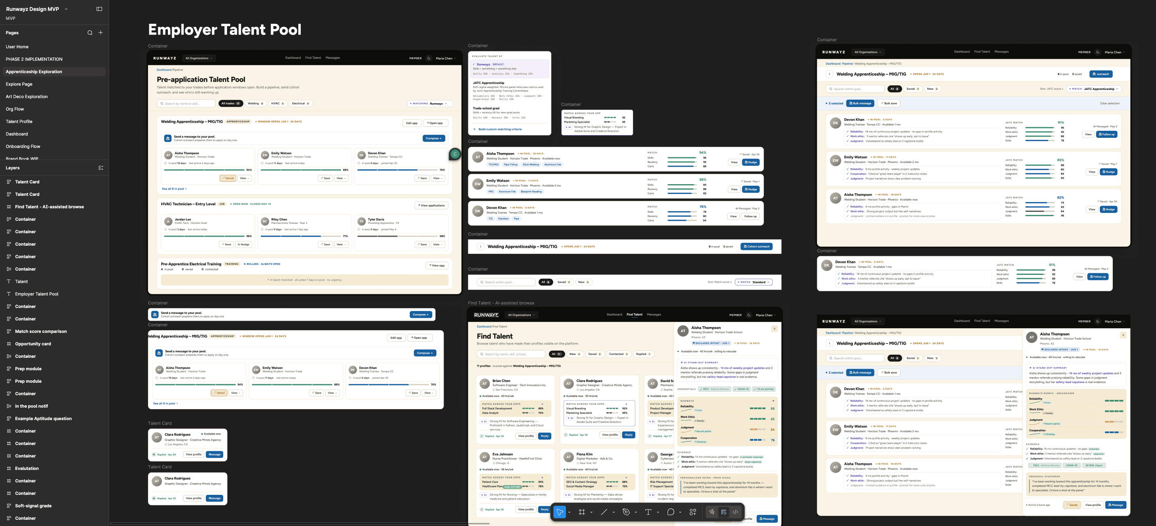Switch to Draw mode in the toolbar

[x=712, y=512]
